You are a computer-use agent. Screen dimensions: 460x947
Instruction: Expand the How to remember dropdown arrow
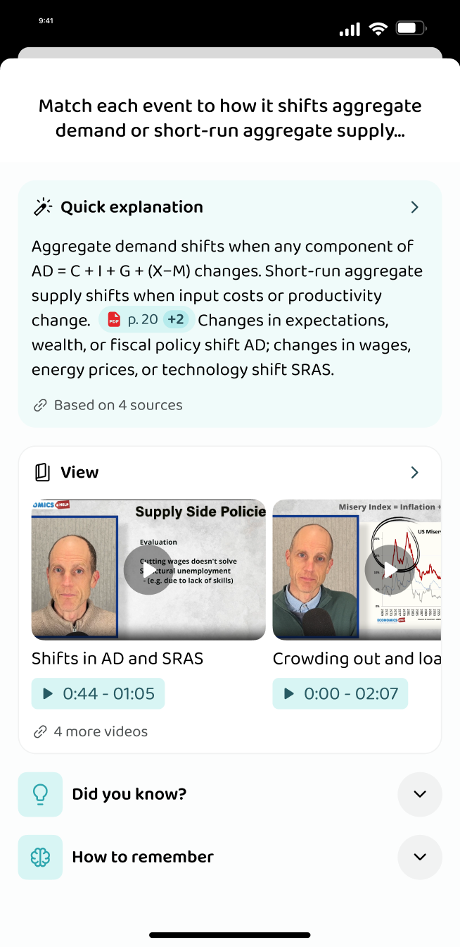click(420, 857)
